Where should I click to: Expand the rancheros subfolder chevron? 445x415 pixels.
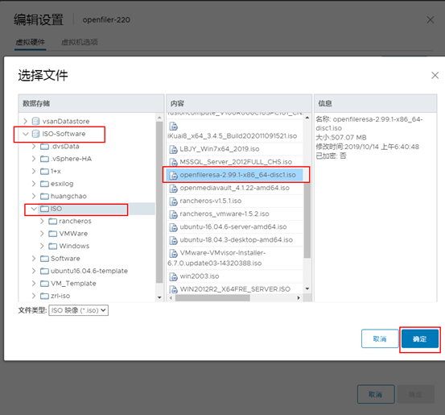pyautogui.click(x=42, y=221)
